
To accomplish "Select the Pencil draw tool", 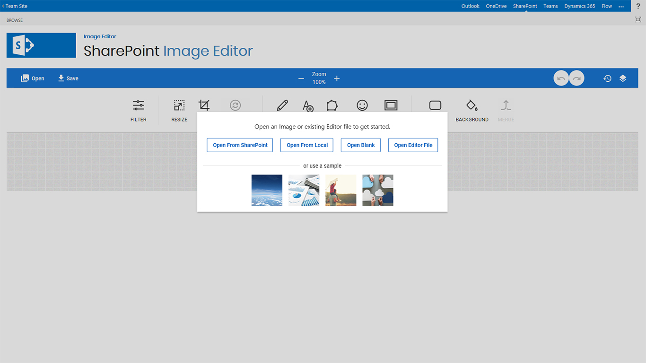I will 282,105.
